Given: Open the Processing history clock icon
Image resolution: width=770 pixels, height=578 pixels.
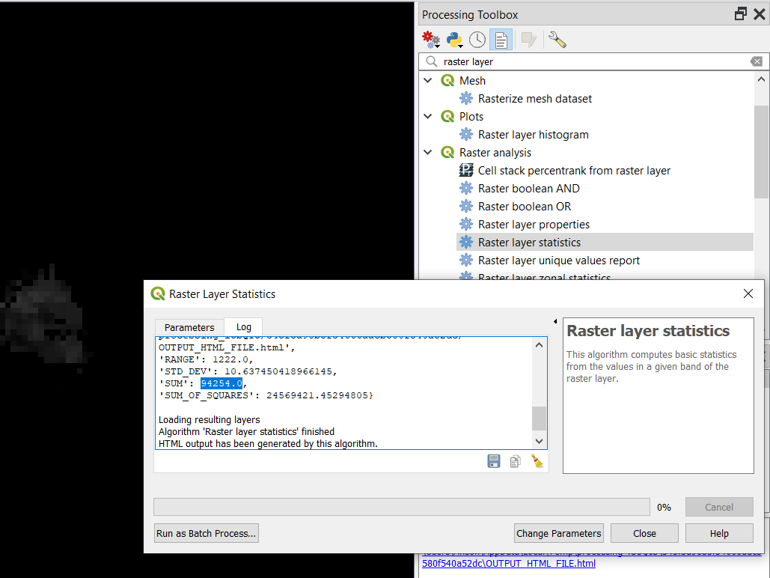Looking at the screenshot, I should tap(477, 39).
